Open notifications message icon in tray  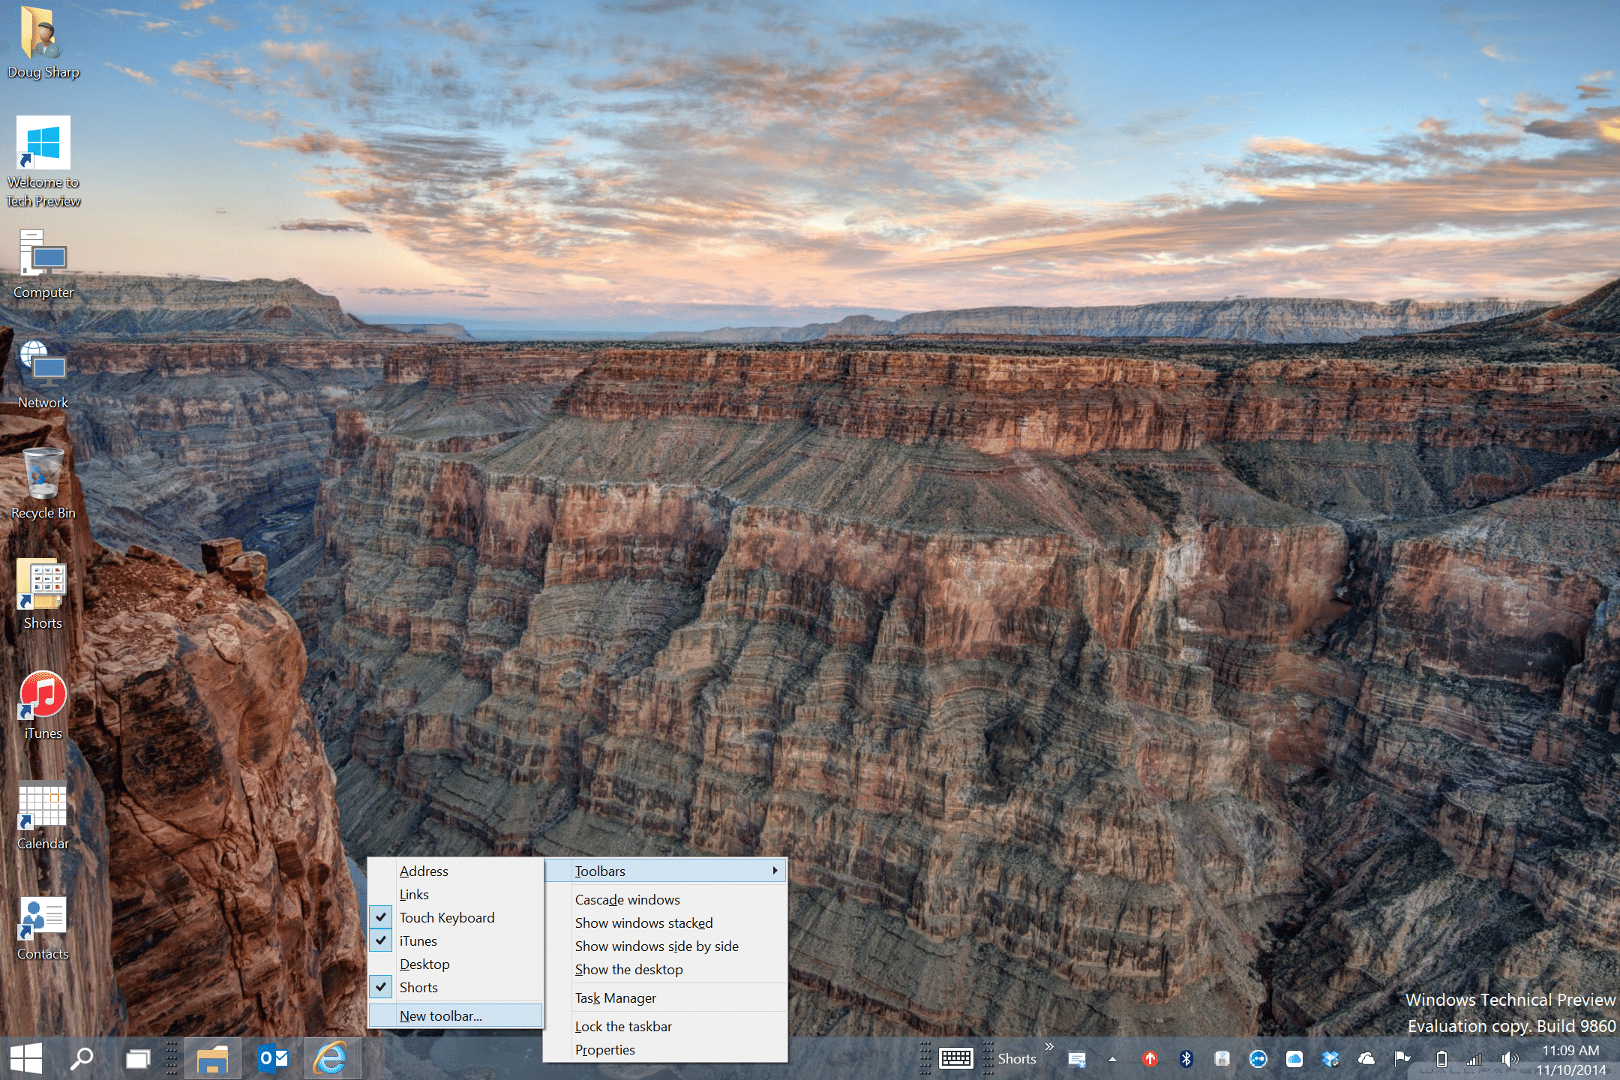click(x=1077, y=1059)
